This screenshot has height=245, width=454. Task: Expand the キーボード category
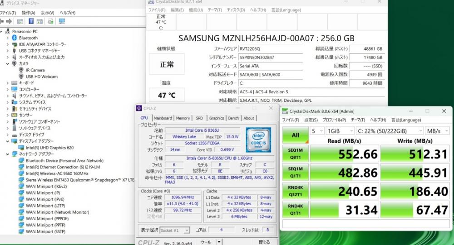click(8, 83)
